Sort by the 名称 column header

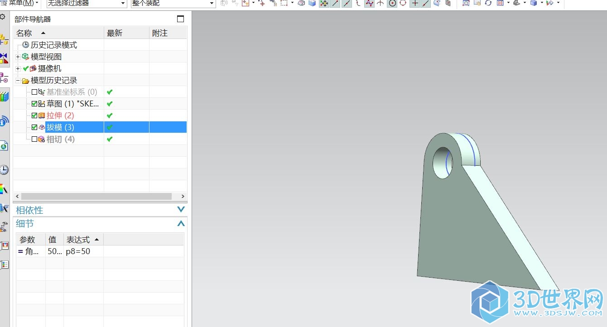59,33
